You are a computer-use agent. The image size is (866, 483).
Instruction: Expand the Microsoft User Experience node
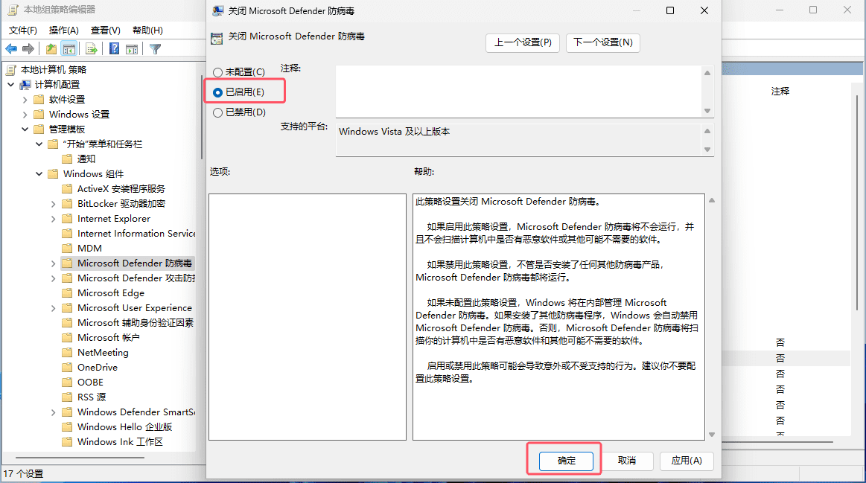click(x=54, y=309)
